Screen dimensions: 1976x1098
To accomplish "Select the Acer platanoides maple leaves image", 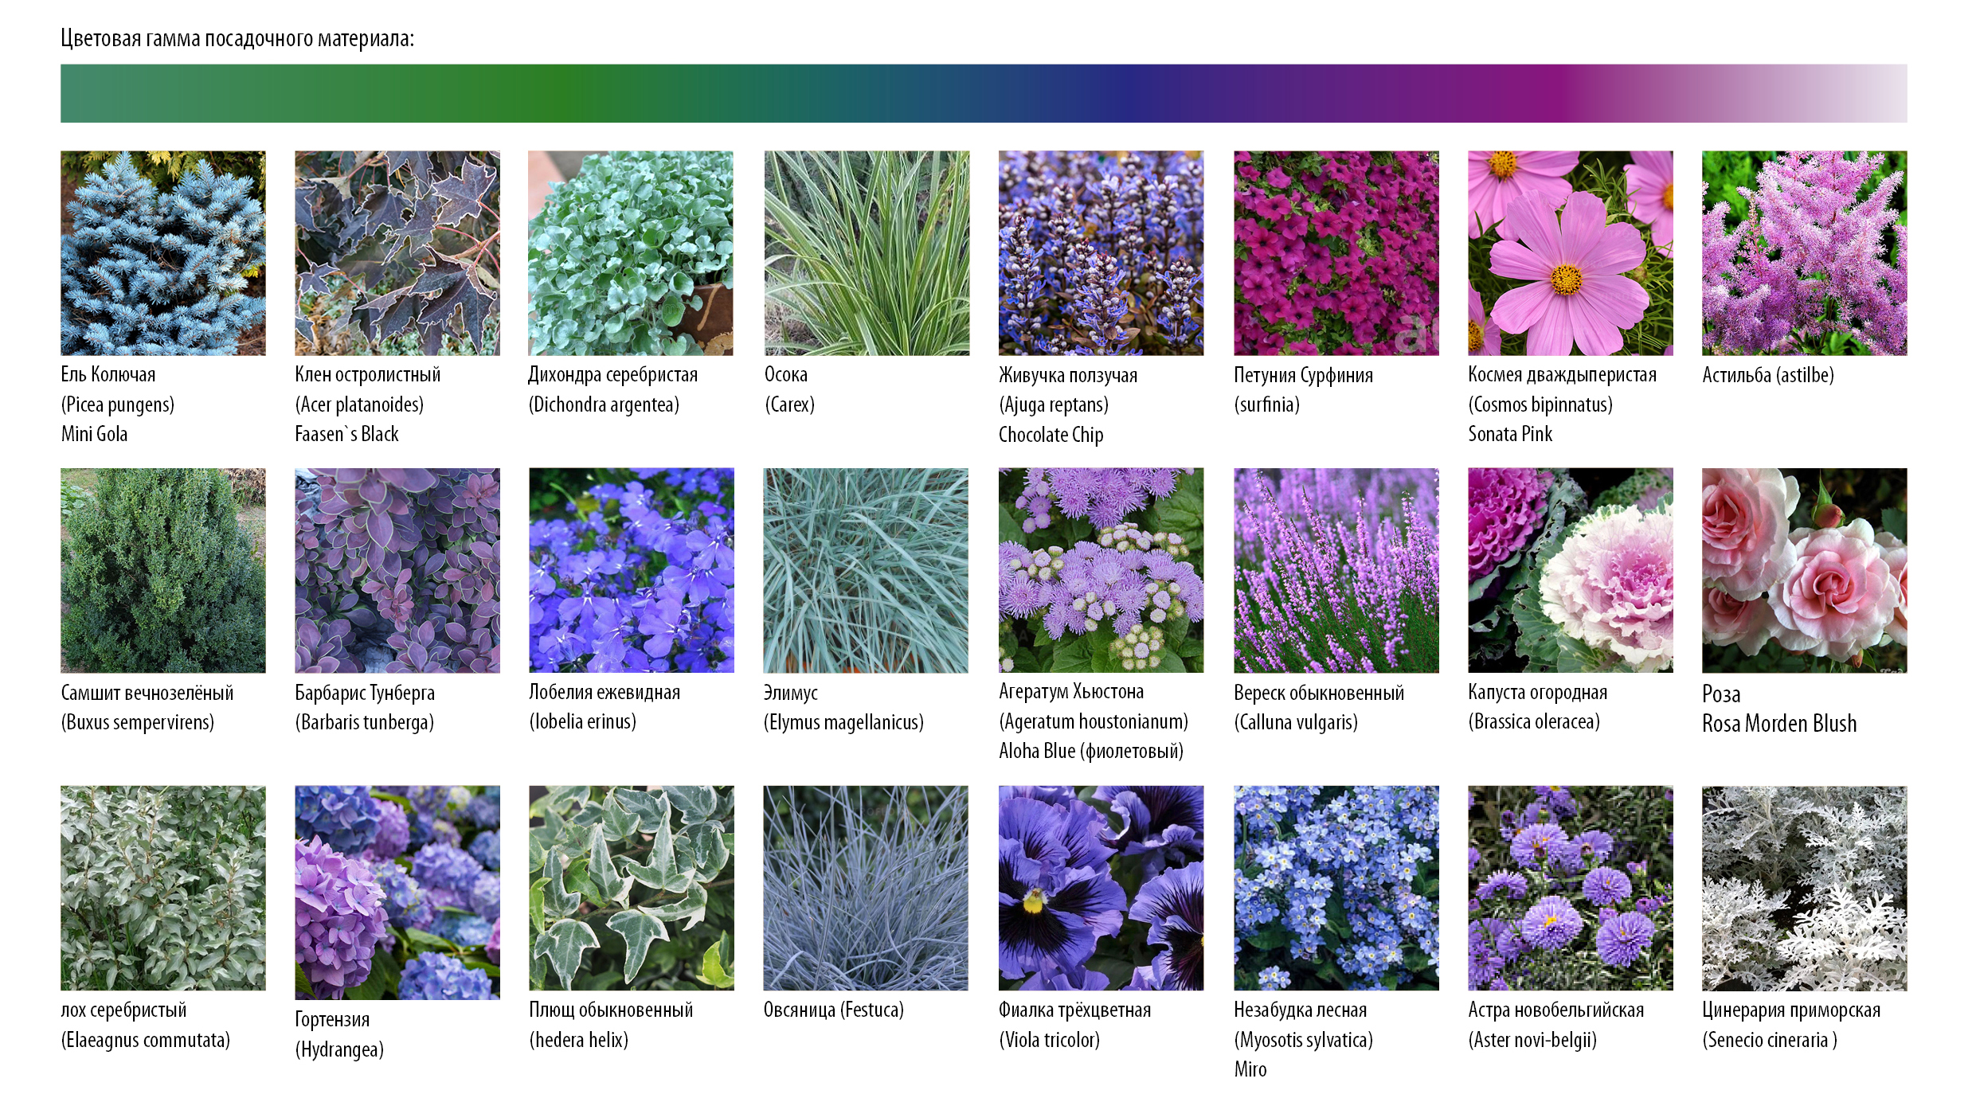I will coord(397,253).
